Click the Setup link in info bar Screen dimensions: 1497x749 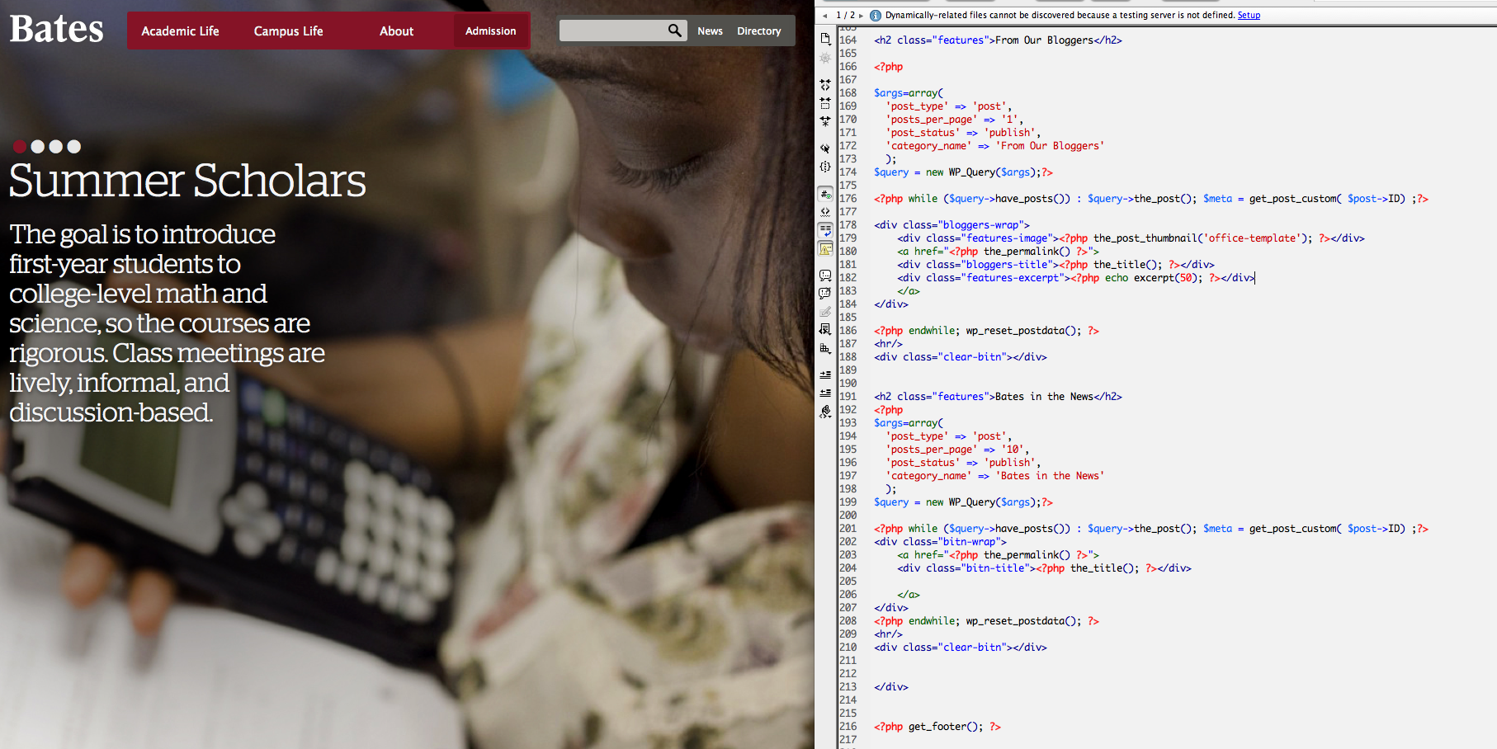pos(1249,15)
